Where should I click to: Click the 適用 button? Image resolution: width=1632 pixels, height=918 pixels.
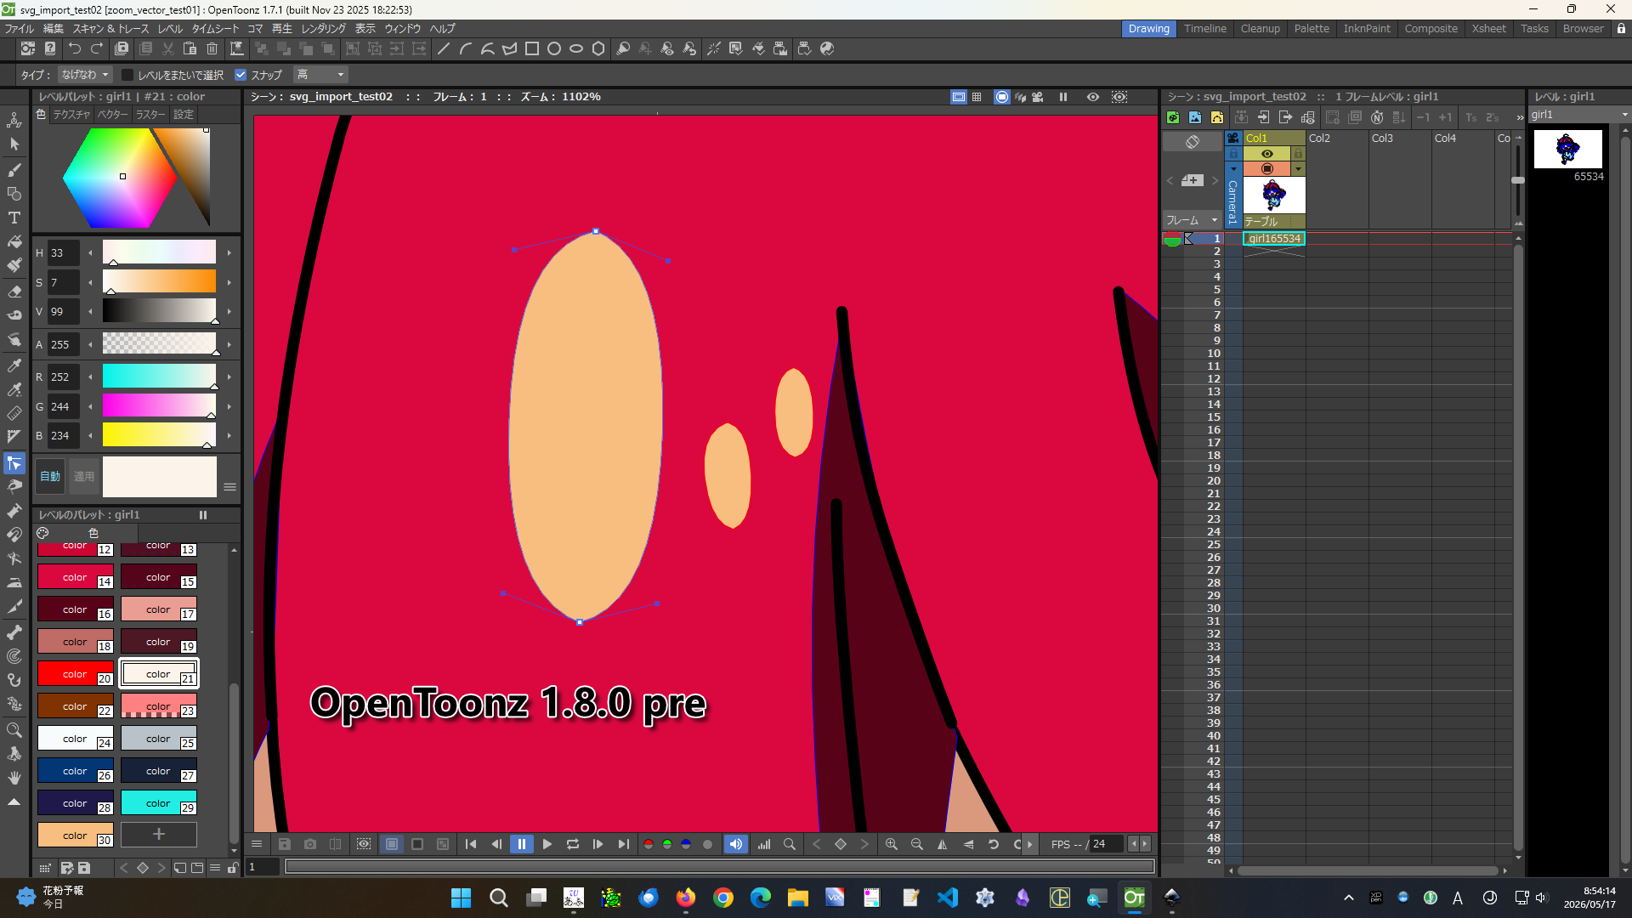tap(84, 477)
